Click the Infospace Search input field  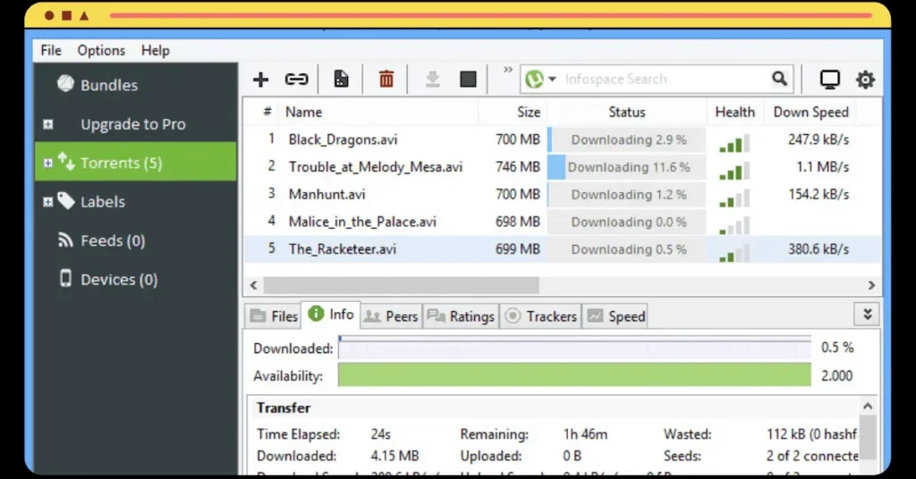pyautogui.click(x=665, y=79)
